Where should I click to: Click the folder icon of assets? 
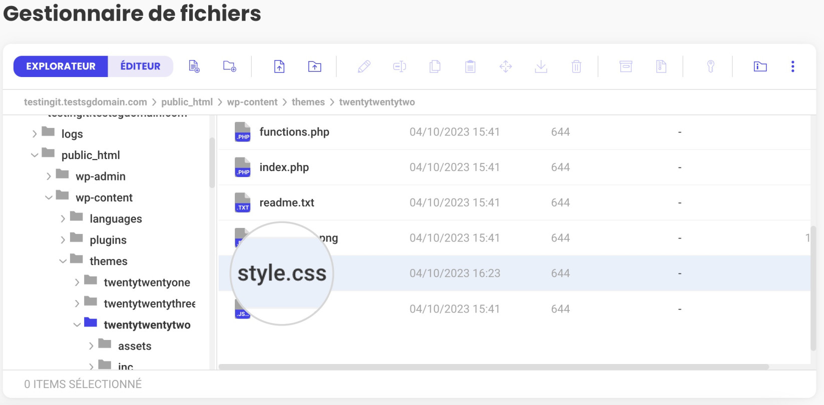point(105,343)
